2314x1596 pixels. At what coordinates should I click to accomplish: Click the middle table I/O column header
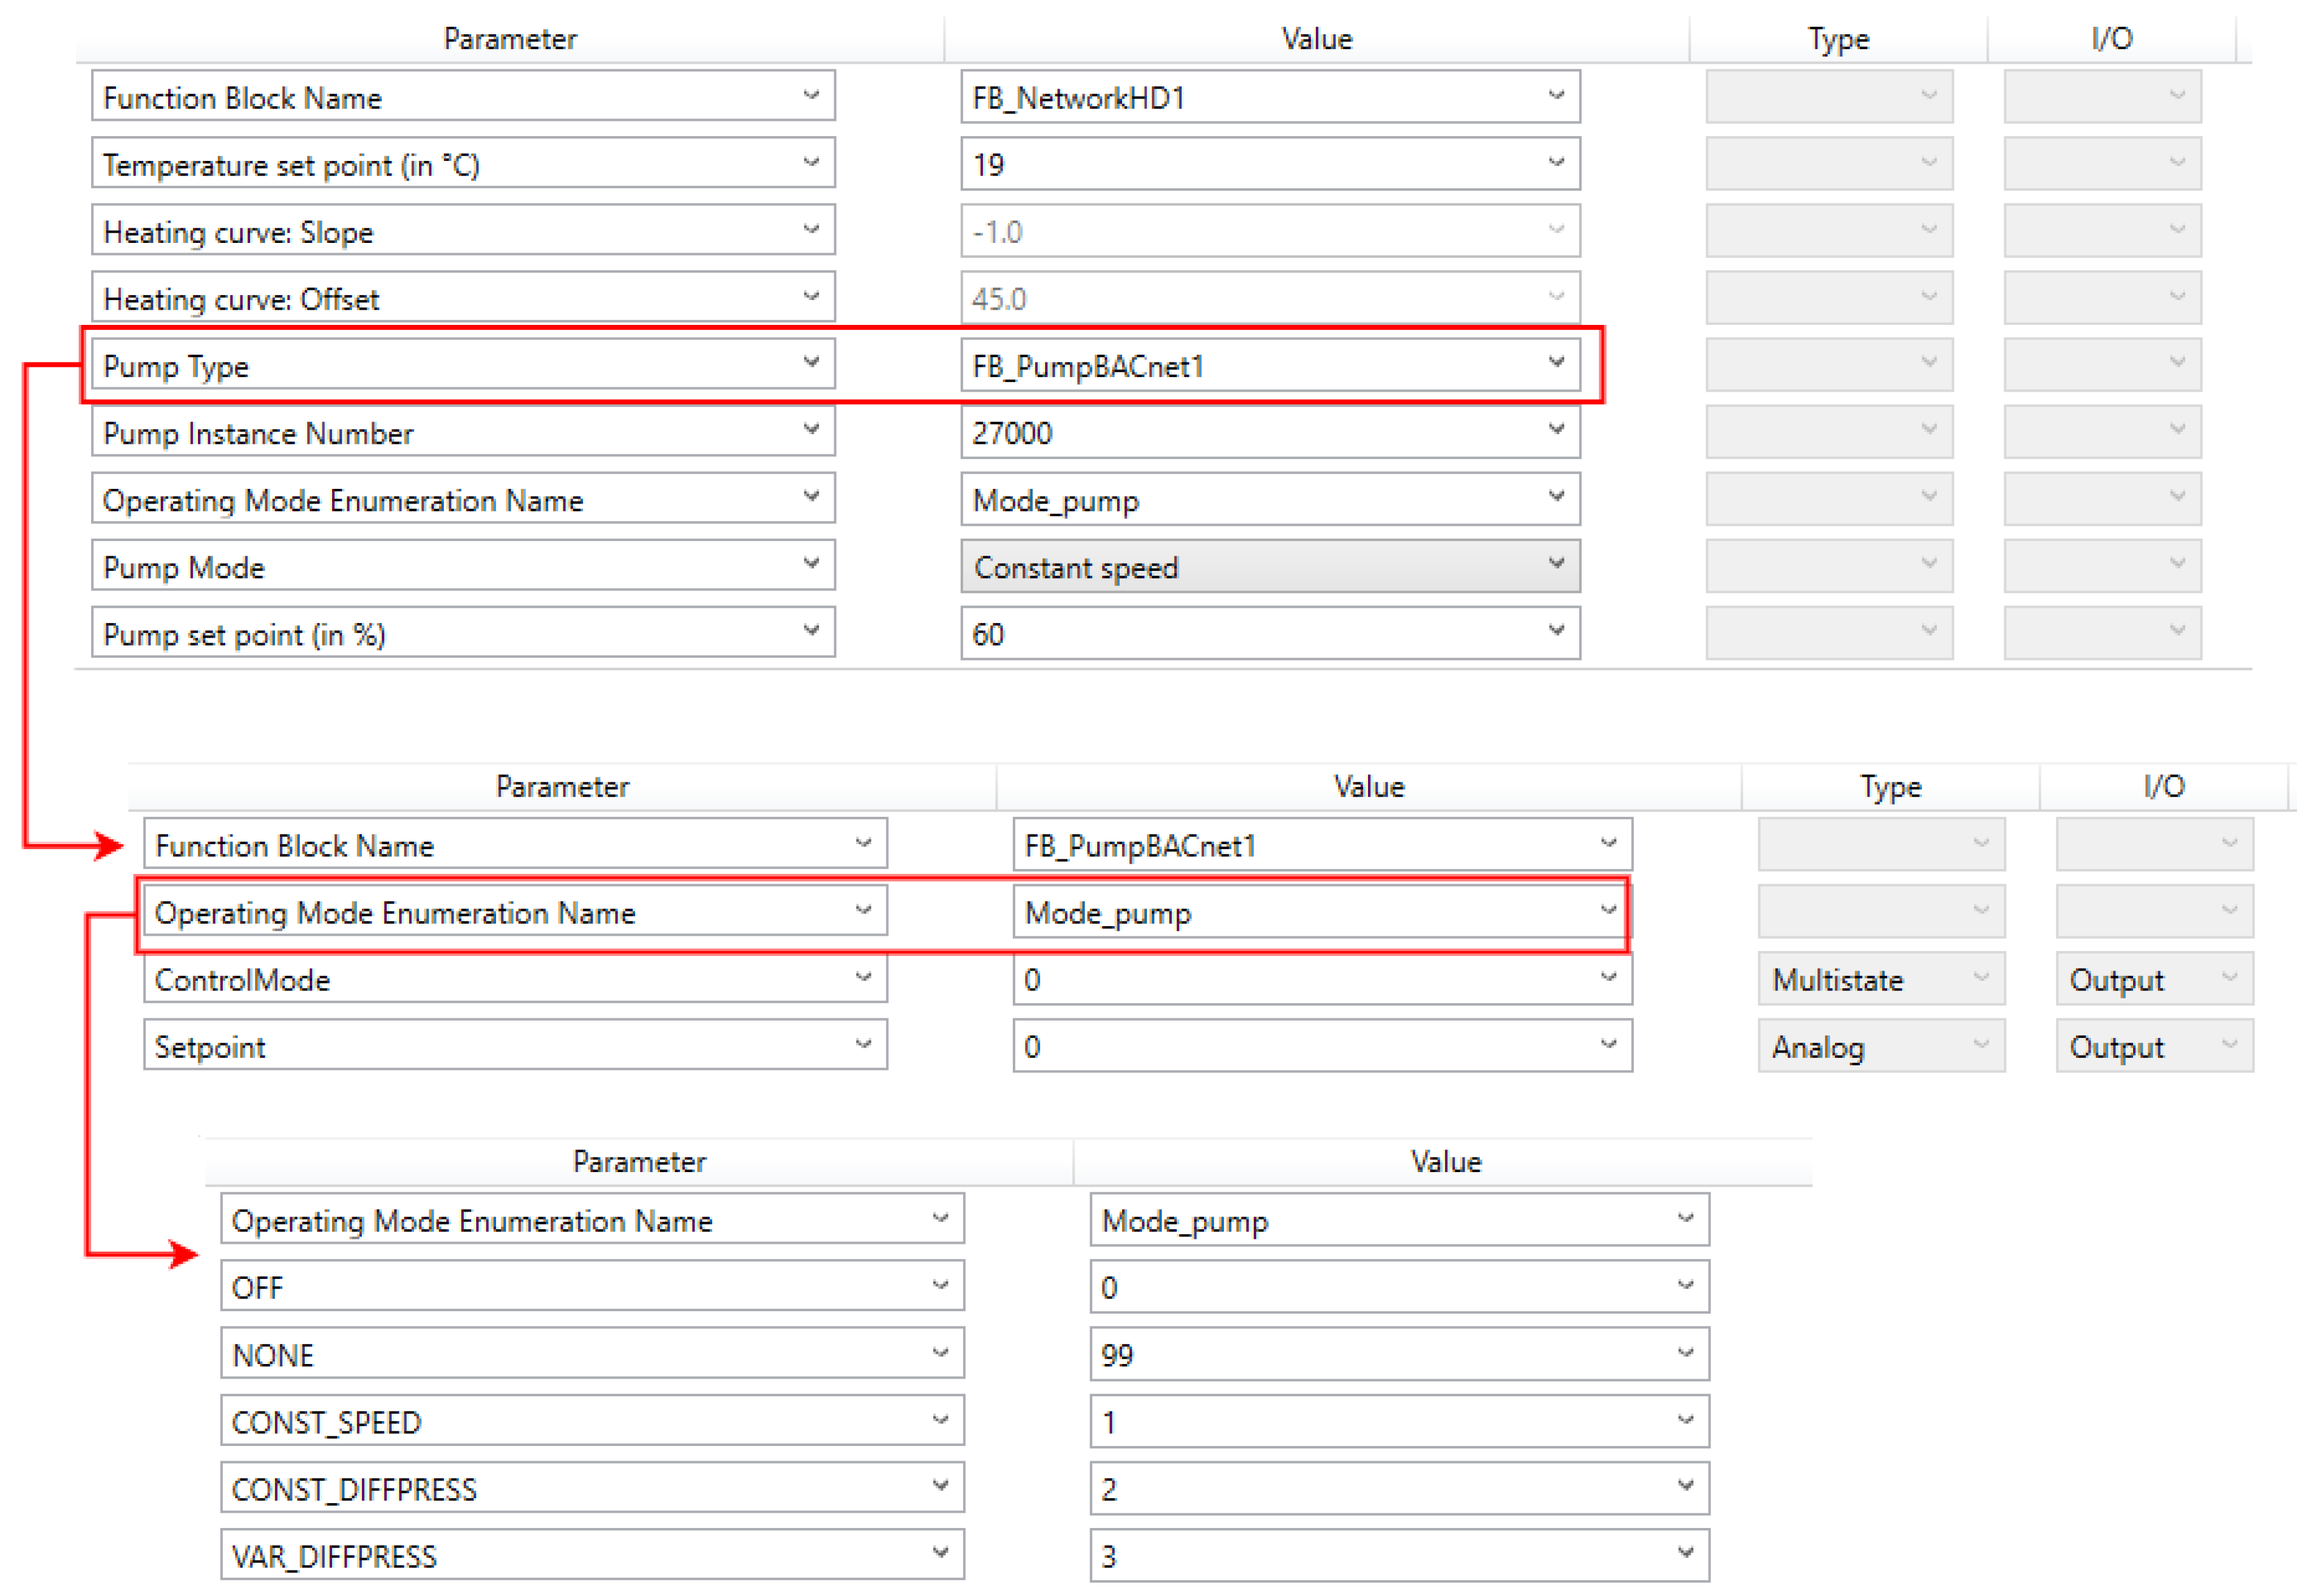[x=2163, y=786]
